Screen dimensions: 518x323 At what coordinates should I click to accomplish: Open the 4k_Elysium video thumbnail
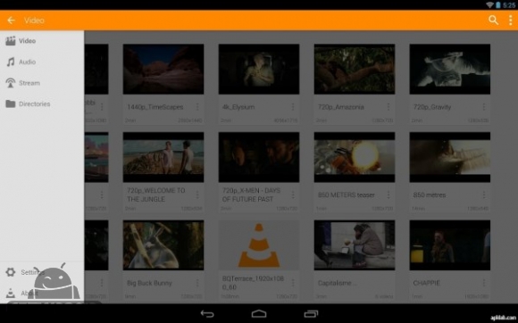pyautogui.click(x=259, y=69)
